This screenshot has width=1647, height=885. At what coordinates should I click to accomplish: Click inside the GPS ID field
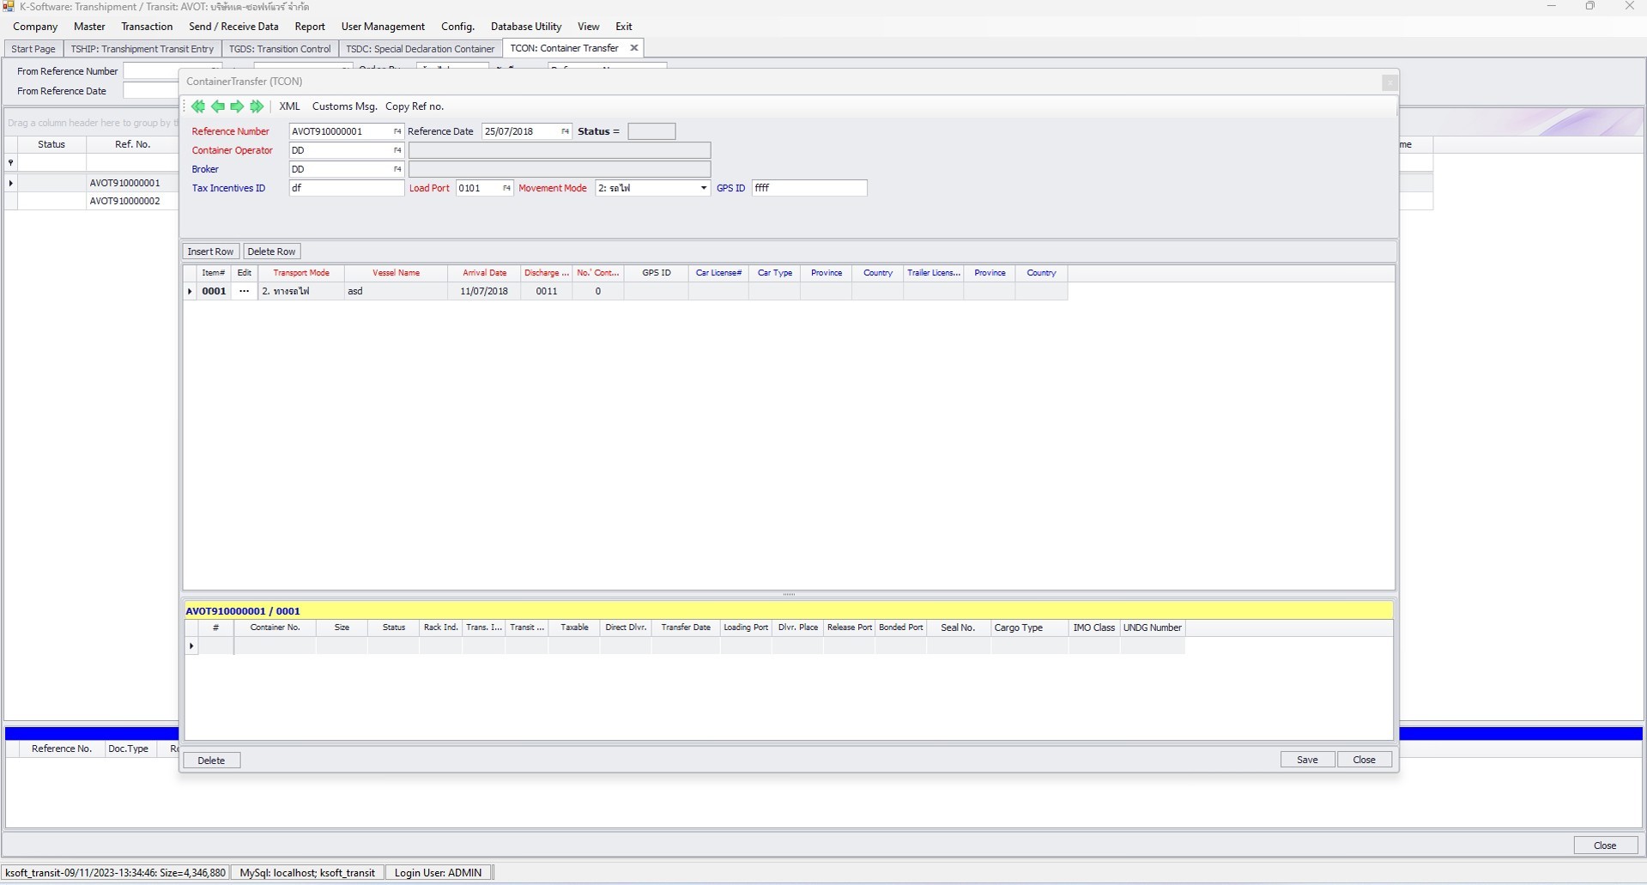click(x=807, y=188)
